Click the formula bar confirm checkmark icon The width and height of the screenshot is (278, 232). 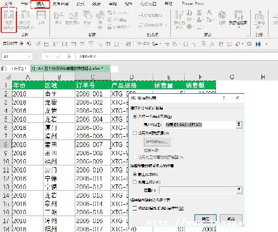(x=58, y=56)
